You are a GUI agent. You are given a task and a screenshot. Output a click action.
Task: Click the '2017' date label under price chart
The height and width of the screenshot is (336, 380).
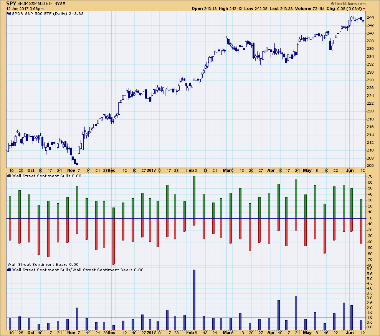tap(152, 170)
